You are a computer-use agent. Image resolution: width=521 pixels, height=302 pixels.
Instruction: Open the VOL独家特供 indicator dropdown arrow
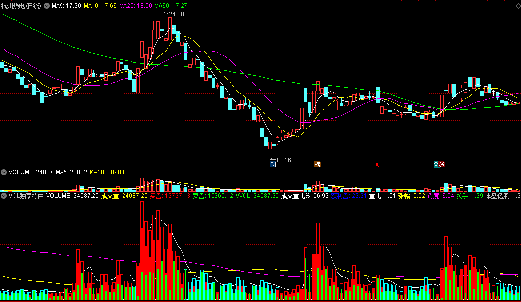4,196
